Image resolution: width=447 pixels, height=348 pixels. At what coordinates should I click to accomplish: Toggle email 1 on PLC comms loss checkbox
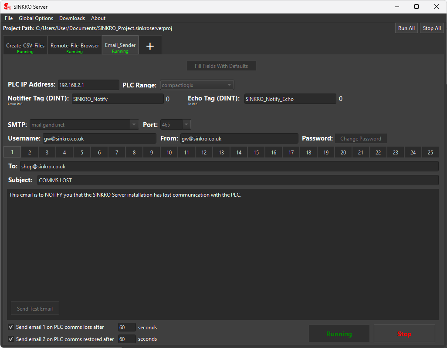coord(11,327)
